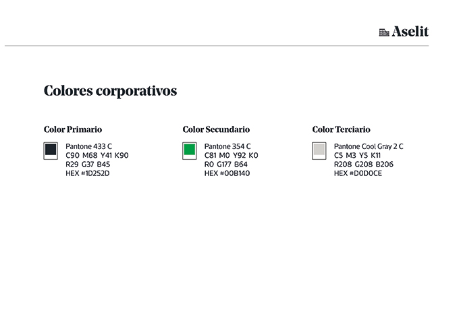
Task: Select the Pantone 433 C text
Action: point(88,146)
